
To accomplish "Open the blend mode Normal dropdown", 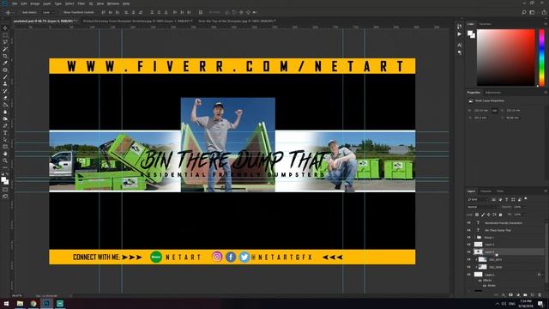I will click(483, 207).
